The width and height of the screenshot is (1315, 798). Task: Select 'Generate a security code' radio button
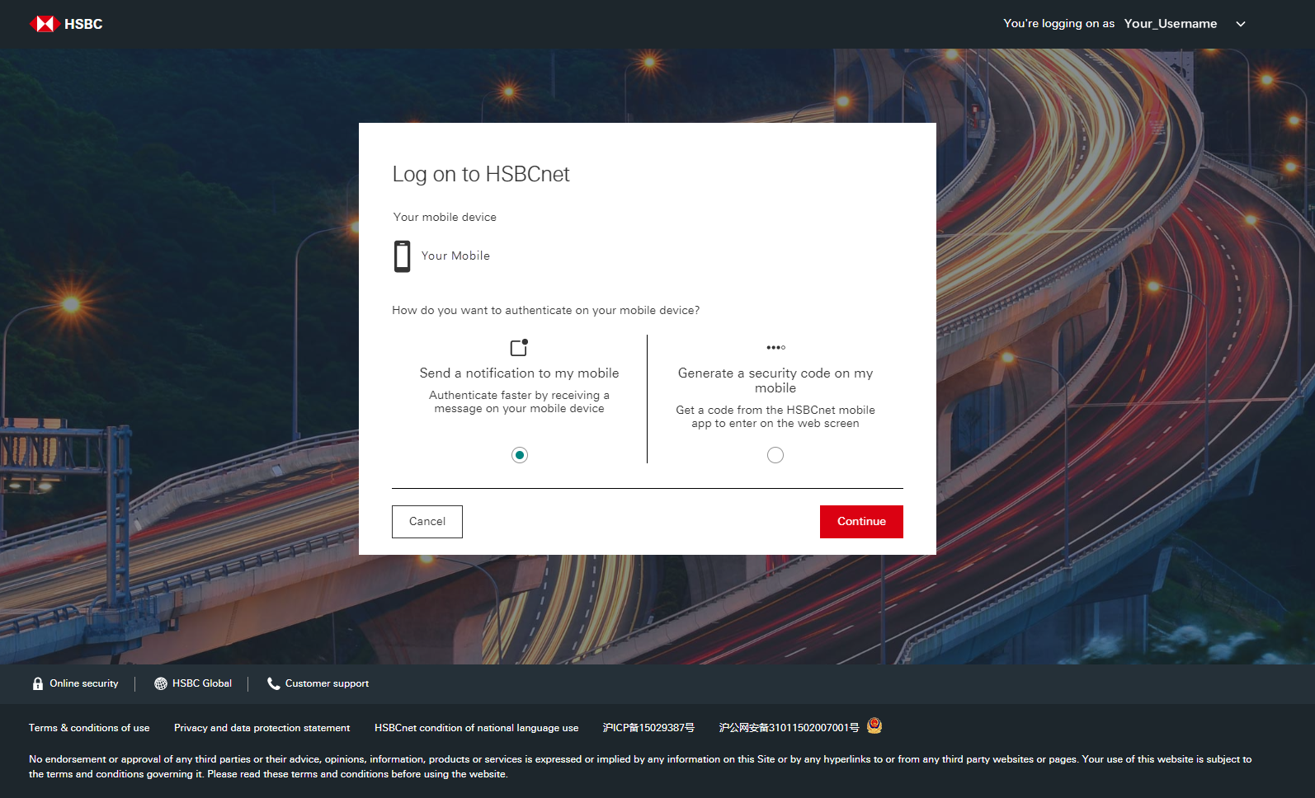pos(775,455)
